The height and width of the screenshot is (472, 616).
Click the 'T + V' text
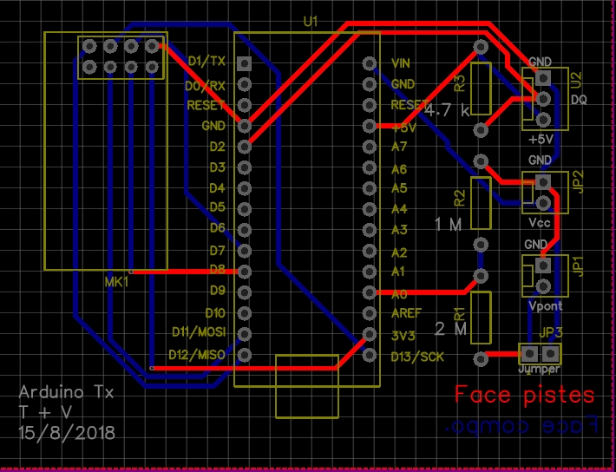(45, 412)
